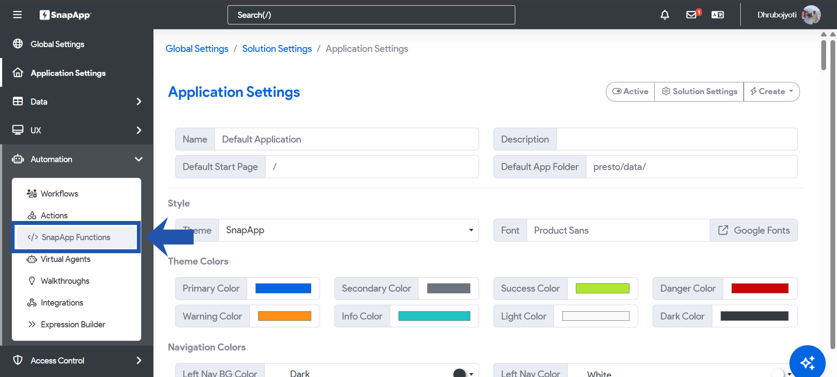Pick the Info Color teal swatch
This screenshot has width=837, height=377.
(x=434, y=316)
